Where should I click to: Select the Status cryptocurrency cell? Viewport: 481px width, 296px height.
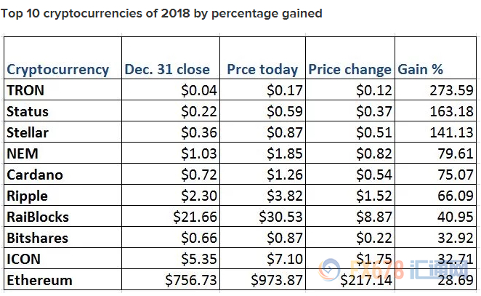click(26, 112)
